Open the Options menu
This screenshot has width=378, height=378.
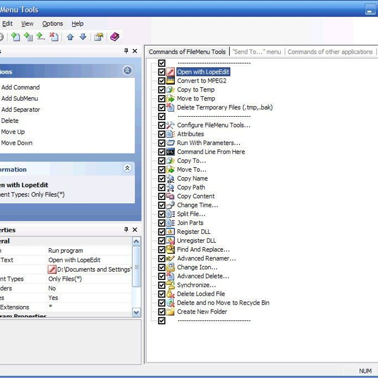(52, 24)
